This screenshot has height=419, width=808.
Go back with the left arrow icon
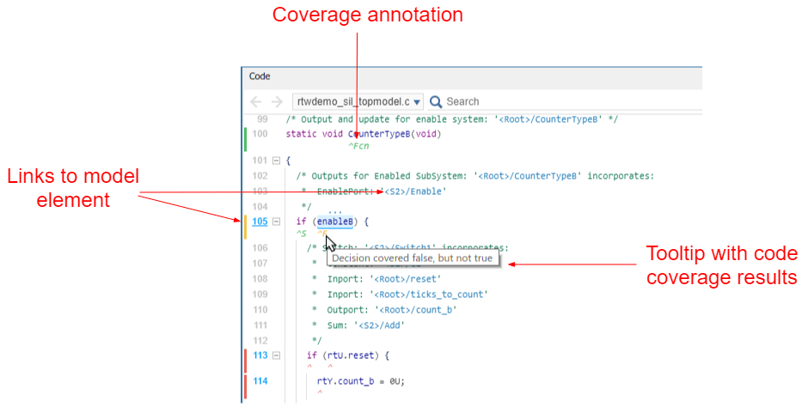coord(256,102)
